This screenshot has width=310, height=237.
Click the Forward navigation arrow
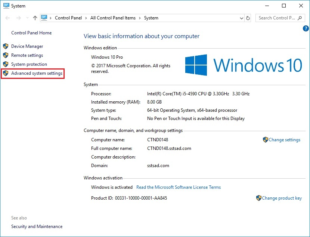tap(19, 18)
